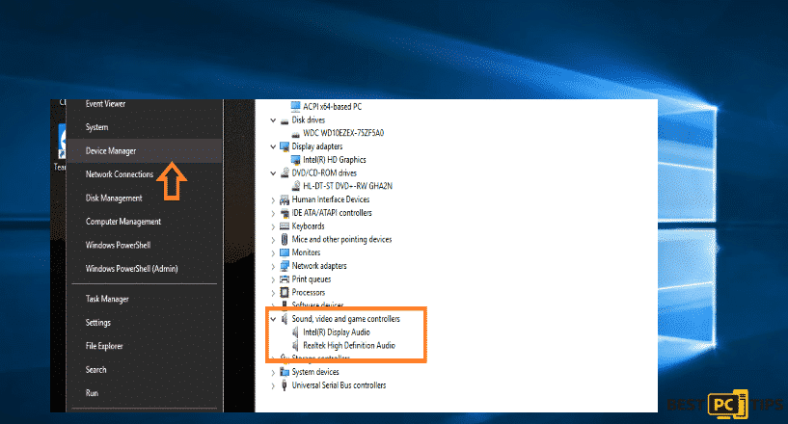
Task: Click the Print queues printer icon
Action: (x=285, y=278)
